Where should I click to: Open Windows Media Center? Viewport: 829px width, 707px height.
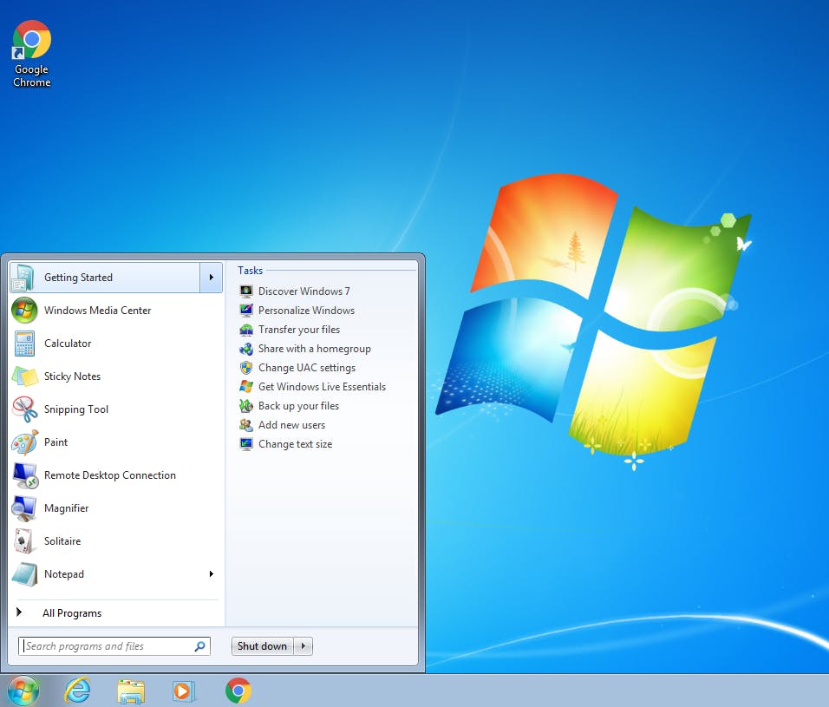pyautogui.click(x=97, y=311)
